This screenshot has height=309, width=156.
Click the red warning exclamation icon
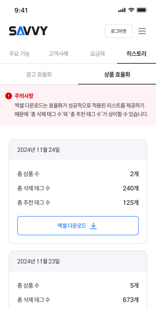(x=9, y=96)
